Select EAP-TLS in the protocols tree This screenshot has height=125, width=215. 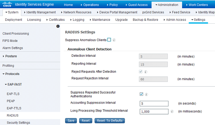[13, 94]
